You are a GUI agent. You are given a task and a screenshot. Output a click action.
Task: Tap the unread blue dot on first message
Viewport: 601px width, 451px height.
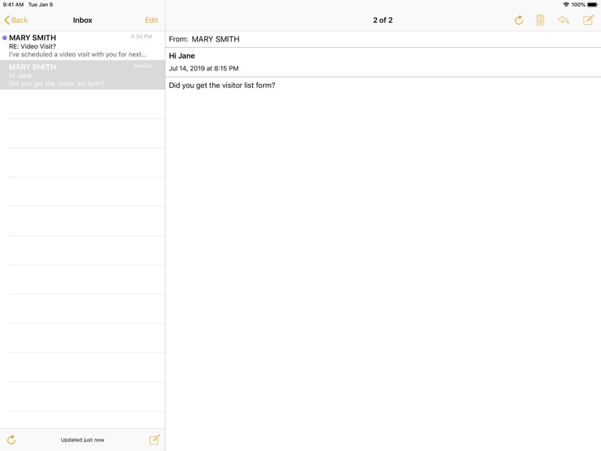[x=5, y=38]
